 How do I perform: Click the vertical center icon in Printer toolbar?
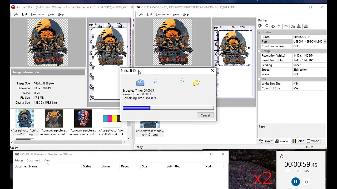point(279,26)
